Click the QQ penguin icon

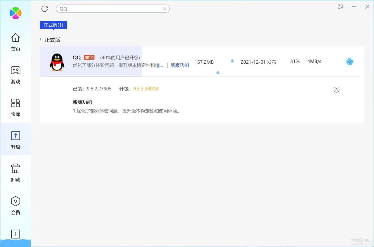(57, 62)
